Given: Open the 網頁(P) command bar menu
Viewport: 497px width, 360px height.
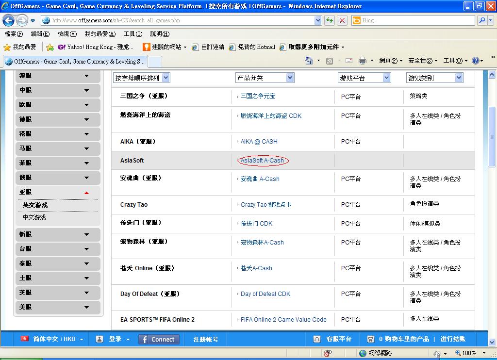Looking at the screenshot, I should pos(391,61).
